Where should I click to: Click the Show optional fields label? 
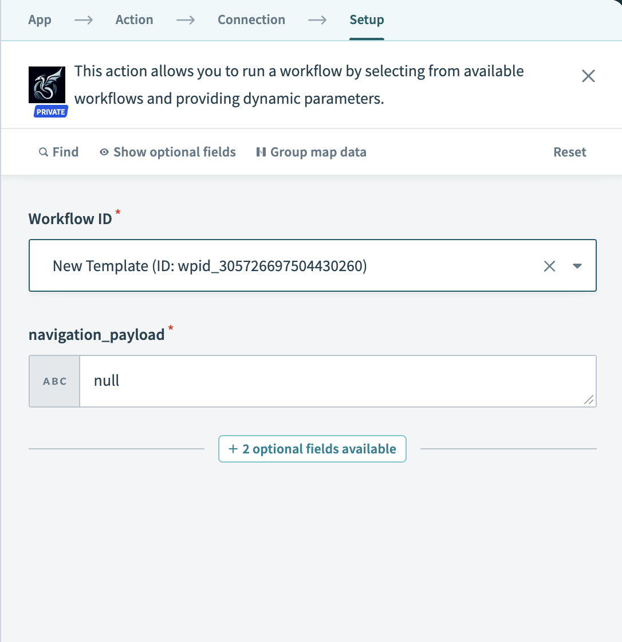point(175,152)
